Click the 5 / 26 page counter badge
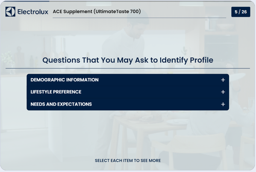The height and width of the screenshot is (172, 256). coord(241,12)
